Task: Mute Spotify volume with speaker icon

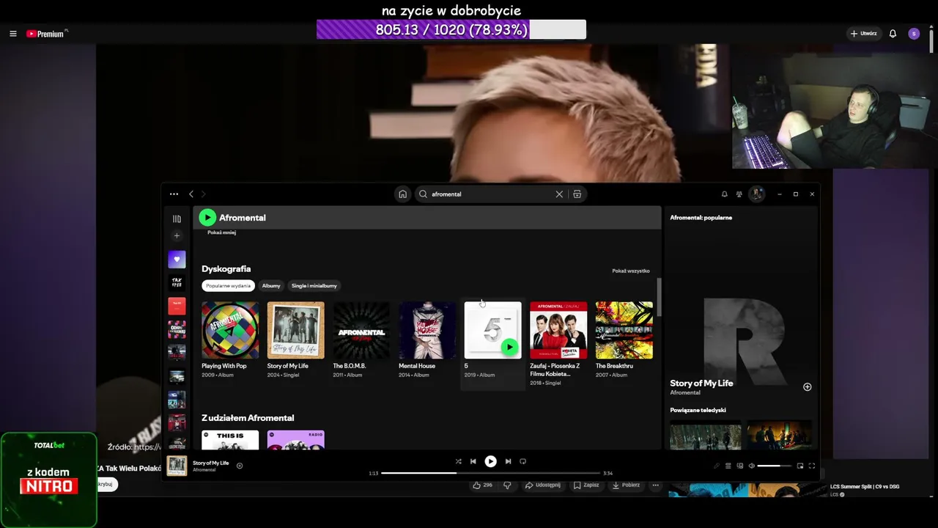Action: 751,466
